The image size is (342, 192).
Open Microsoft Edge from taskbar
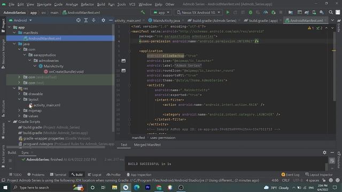(x=137, y=187)
